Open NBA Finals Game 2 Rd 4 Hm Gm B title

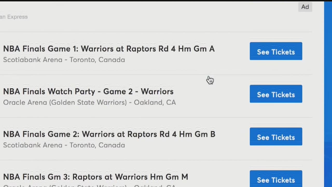pyautogui.click(x=109, y=134)
